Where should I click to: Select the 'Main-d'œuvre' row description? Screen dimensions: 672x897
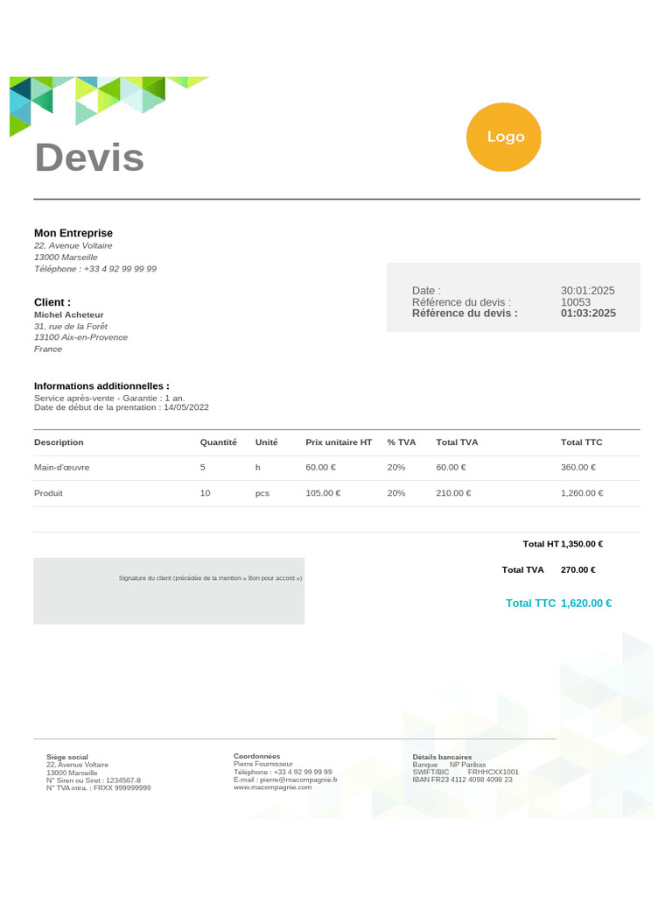click(x=62, y=468)
